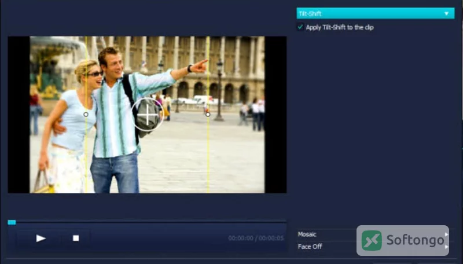Click the tilt-shift center crosshair circle
The width and height of the screenshot is (463, 264).
[x=148, y=115]
